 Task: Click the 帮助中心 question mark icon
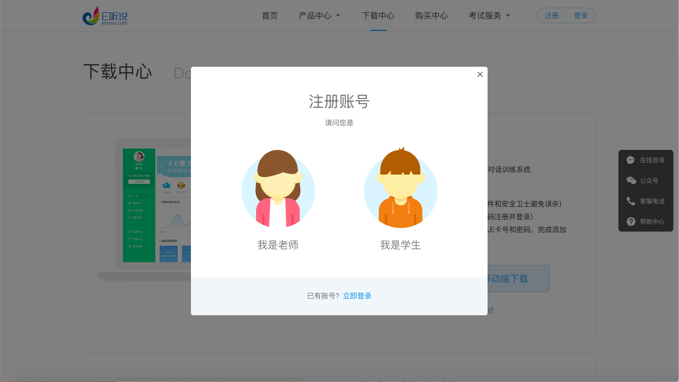click(x=631, y=222)
